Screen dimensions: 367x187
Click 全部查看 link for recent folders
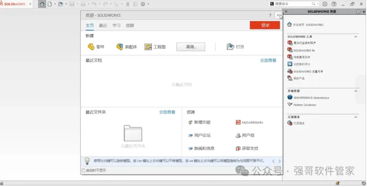(167, 112)
